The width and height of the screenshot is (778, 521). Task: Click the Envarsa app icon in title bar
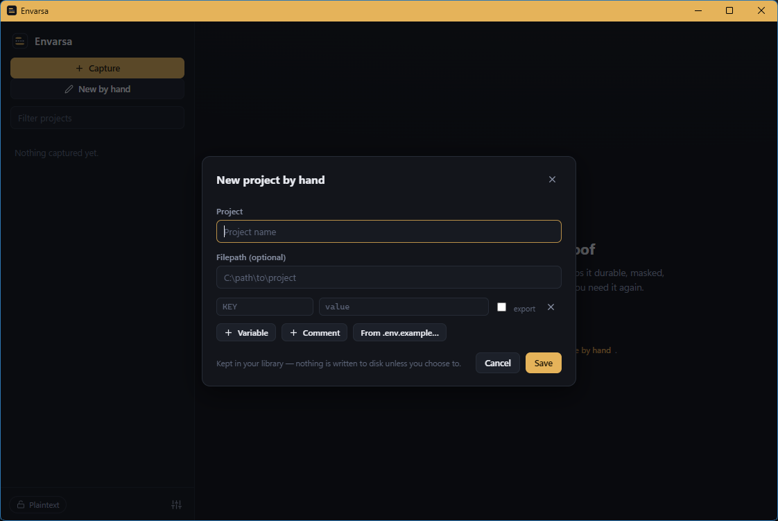(12, 10)
